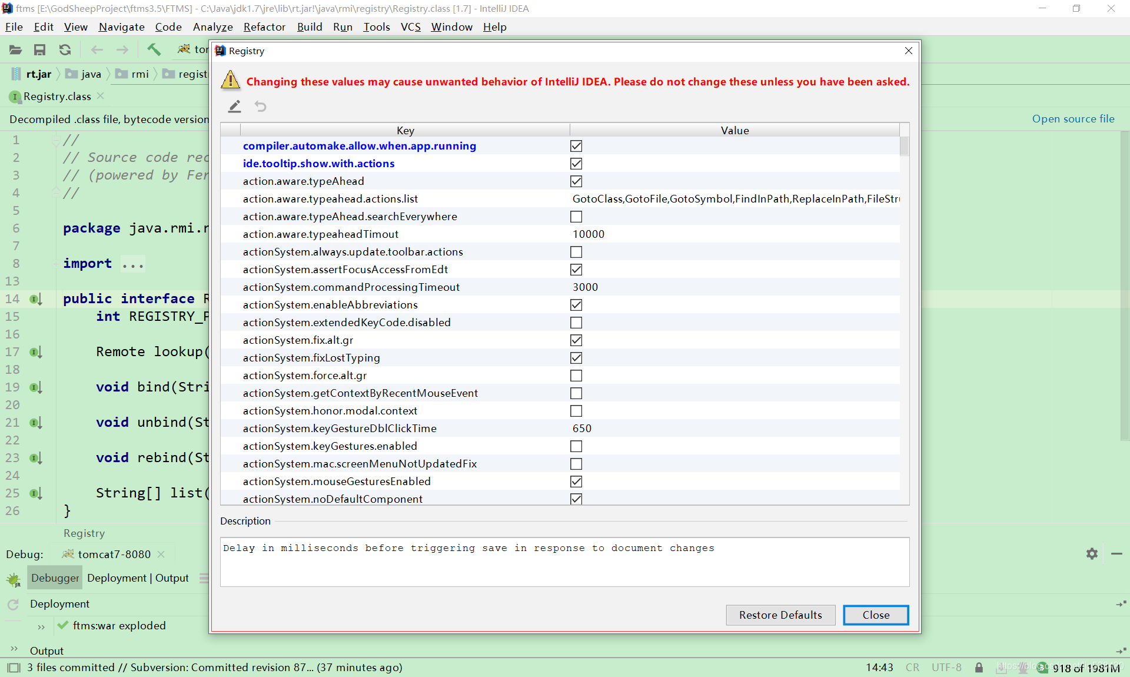Select the Deployment | Output tab

click(138, 578)
